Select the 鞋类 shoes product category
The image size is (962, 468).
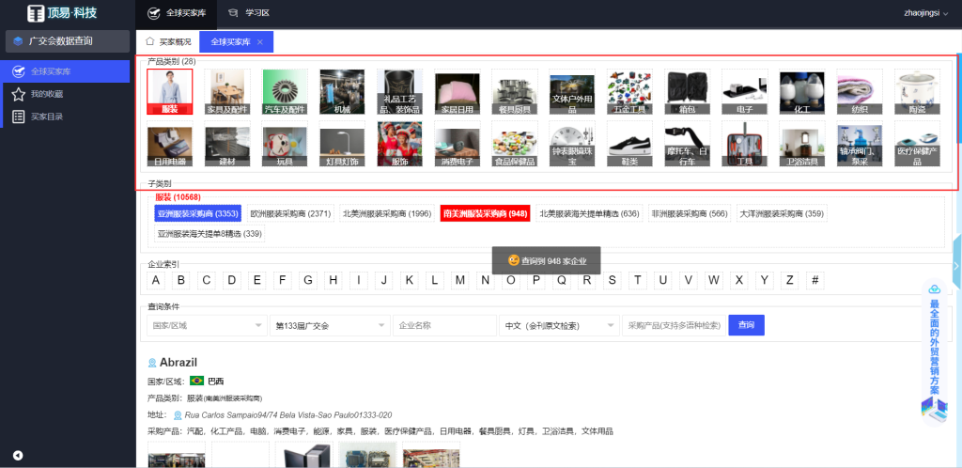[629, 143]
